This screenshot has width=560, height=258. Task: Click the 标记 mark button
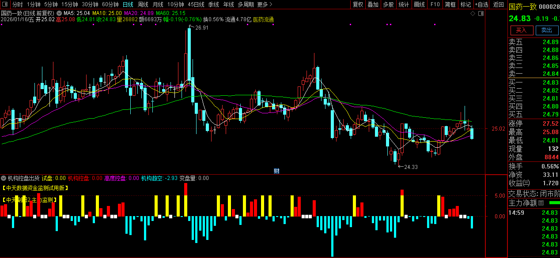point(465,4)
